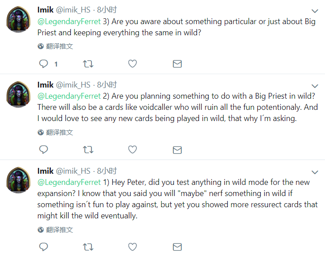Expand the more menu on the second tweet
This screenshot has height=255, width=325.
(315, 86)
